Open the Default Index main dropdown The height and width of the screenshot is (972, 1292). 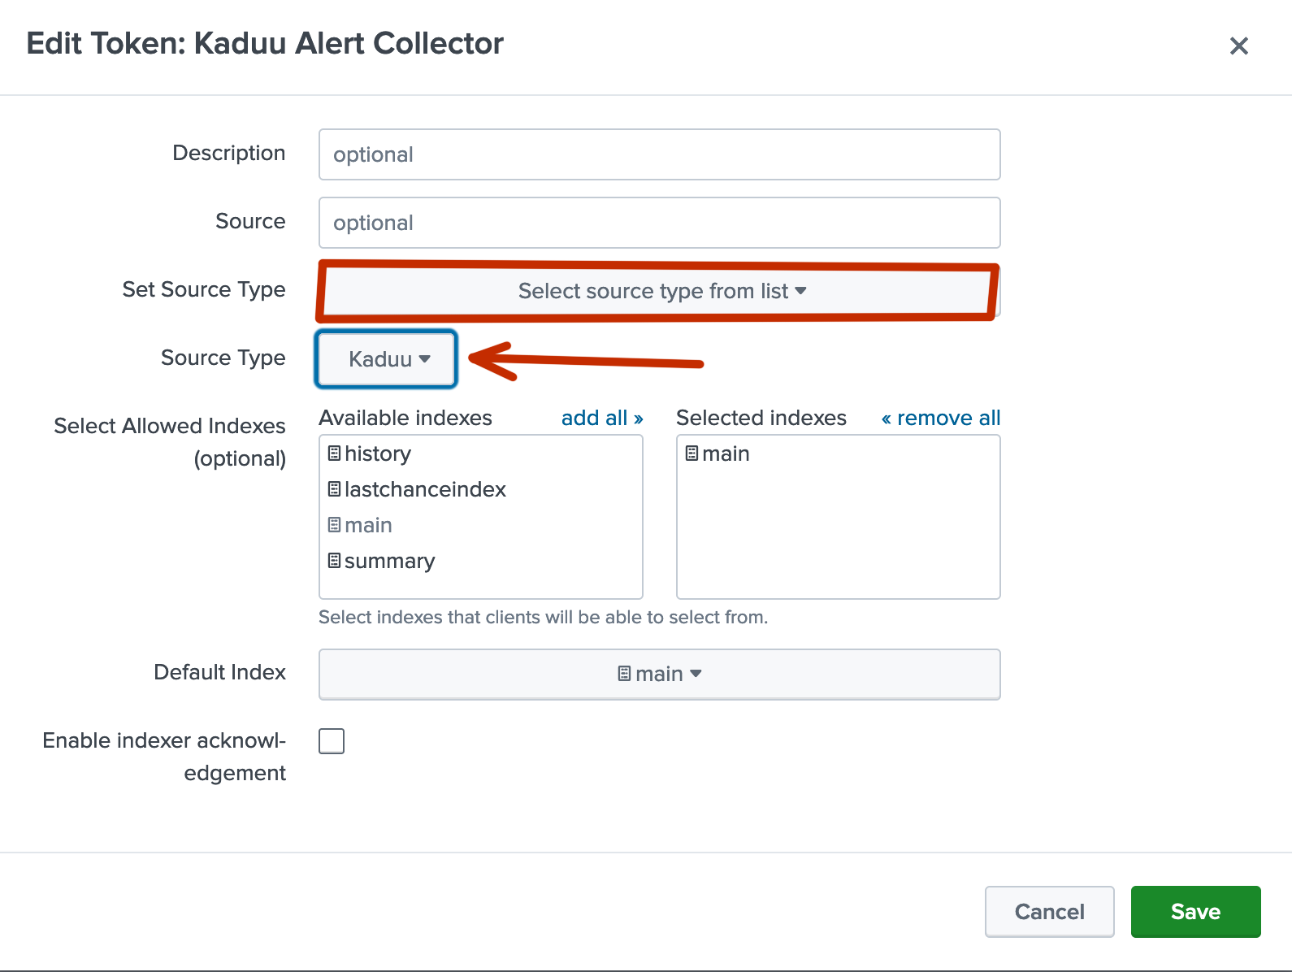click(660, 674)
